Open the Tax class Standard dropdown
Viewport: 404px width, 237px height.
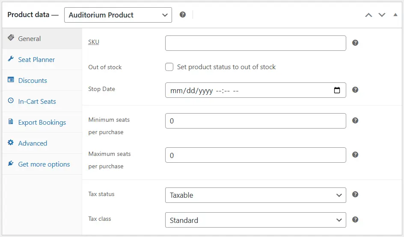(255, 220)
